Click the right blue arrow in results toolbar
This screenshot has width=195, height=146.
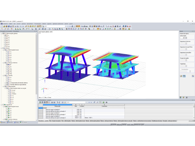pyautogui.click(x=91, y=102)
